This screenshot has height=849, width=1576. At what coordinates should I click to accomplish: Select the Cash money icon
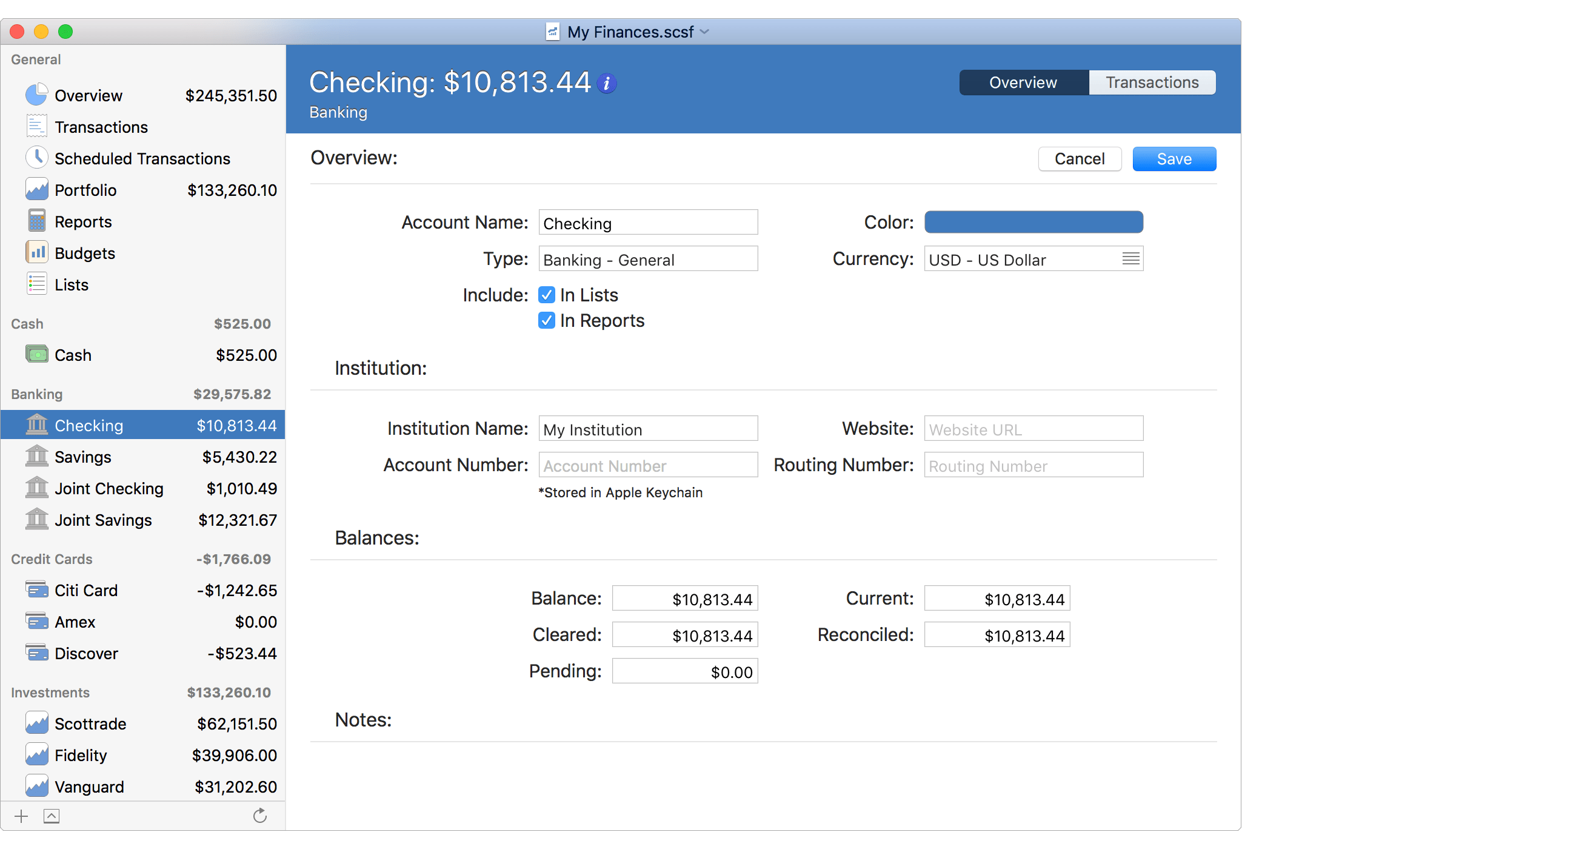point(36,354)
